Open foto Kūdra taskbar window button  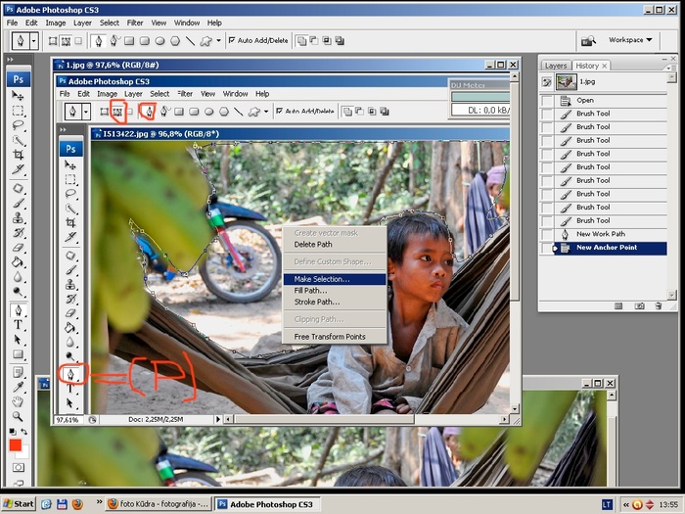pyautogui.click(x=157, y=503)
